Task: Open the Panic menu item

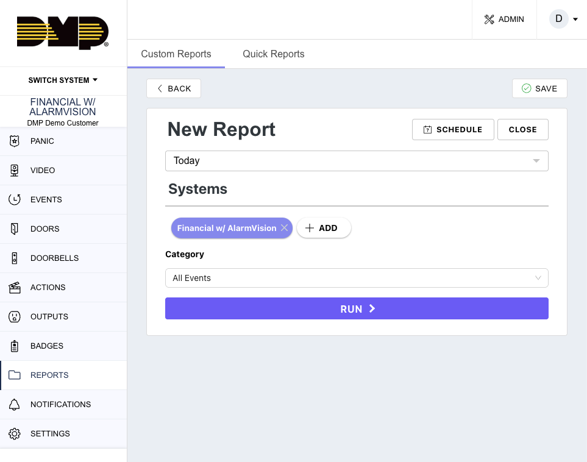Action: (x=63, y=141)
